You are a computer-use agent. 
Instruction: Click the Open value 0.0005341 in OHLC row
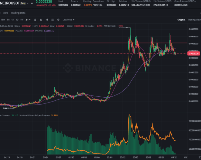(x=26, y=26)
